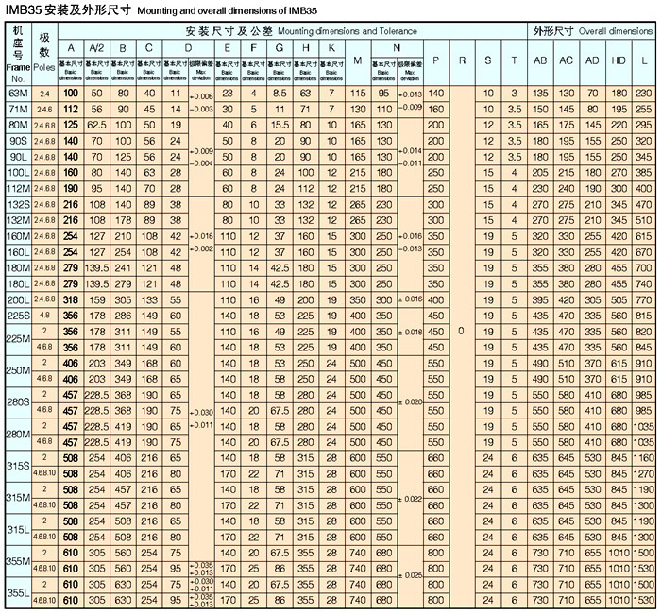Click L value '770' in 200L row
The image size is (661, 615).
tap(644, 299)
